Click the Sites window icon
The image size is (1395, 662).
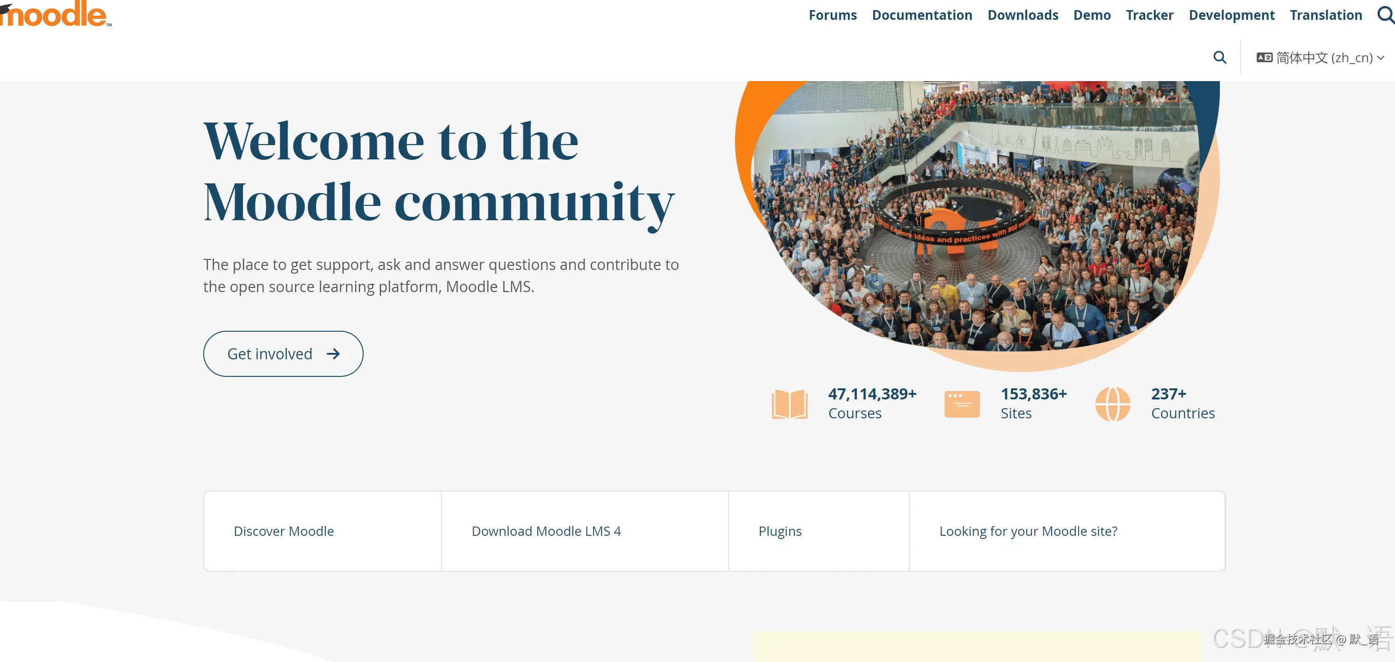962,404
